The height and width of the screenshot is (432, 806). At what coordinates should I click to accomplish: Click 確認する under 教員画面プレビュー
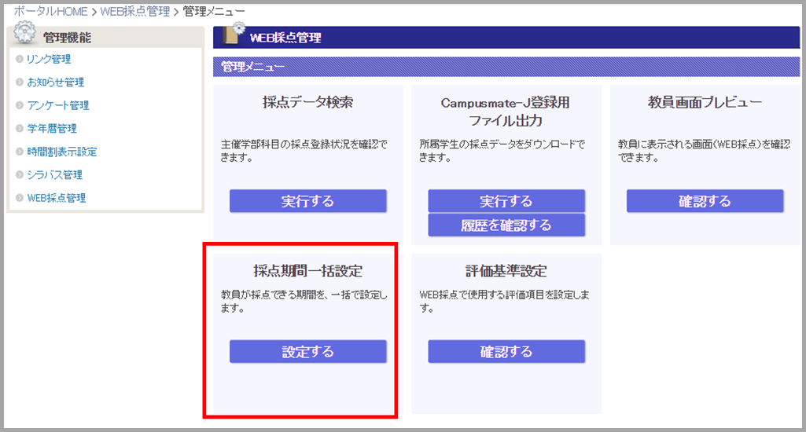click(705, 201)
